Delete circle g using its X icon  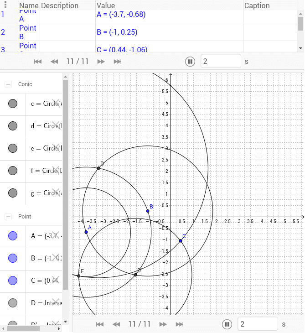tap(56, 192)
